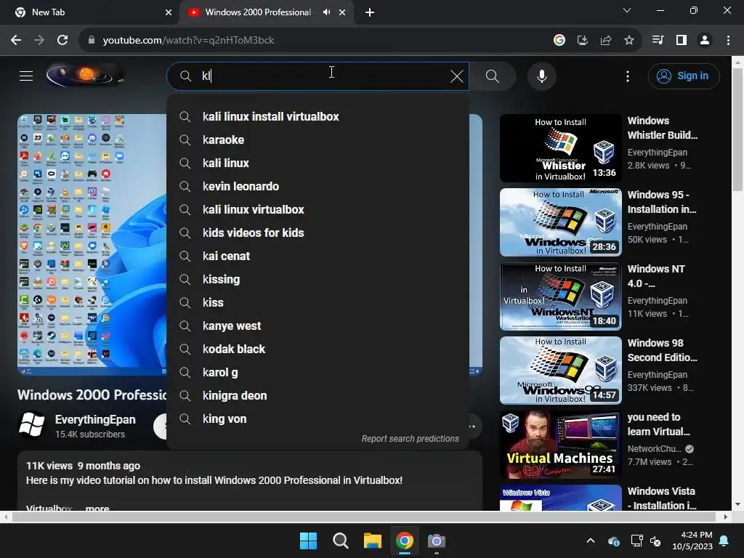
Task: Click the Windows Vista Installation video title
Action: coord(661,498)
